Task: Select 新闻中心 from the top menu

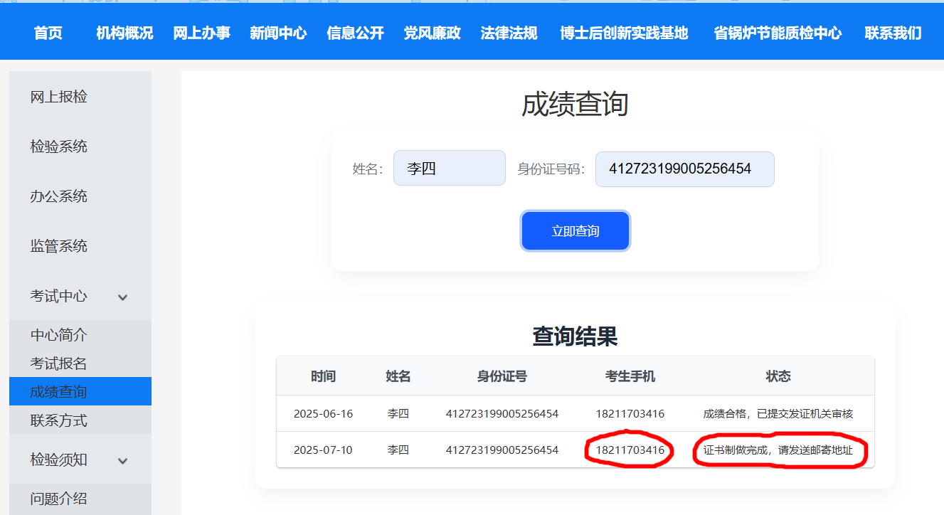Action: (x=278, y=33)
